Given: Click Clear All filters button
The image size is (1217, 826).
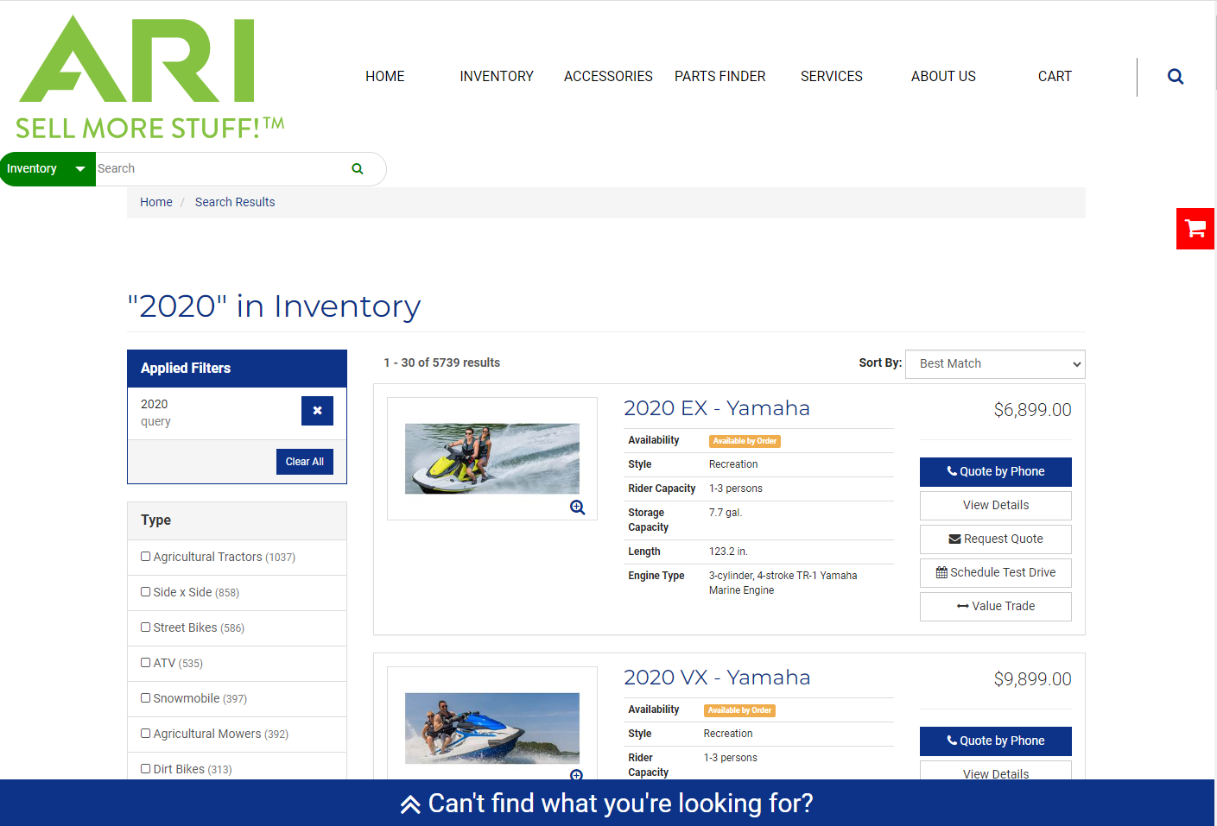Looking at the screenshot, I should pos(305,462).
